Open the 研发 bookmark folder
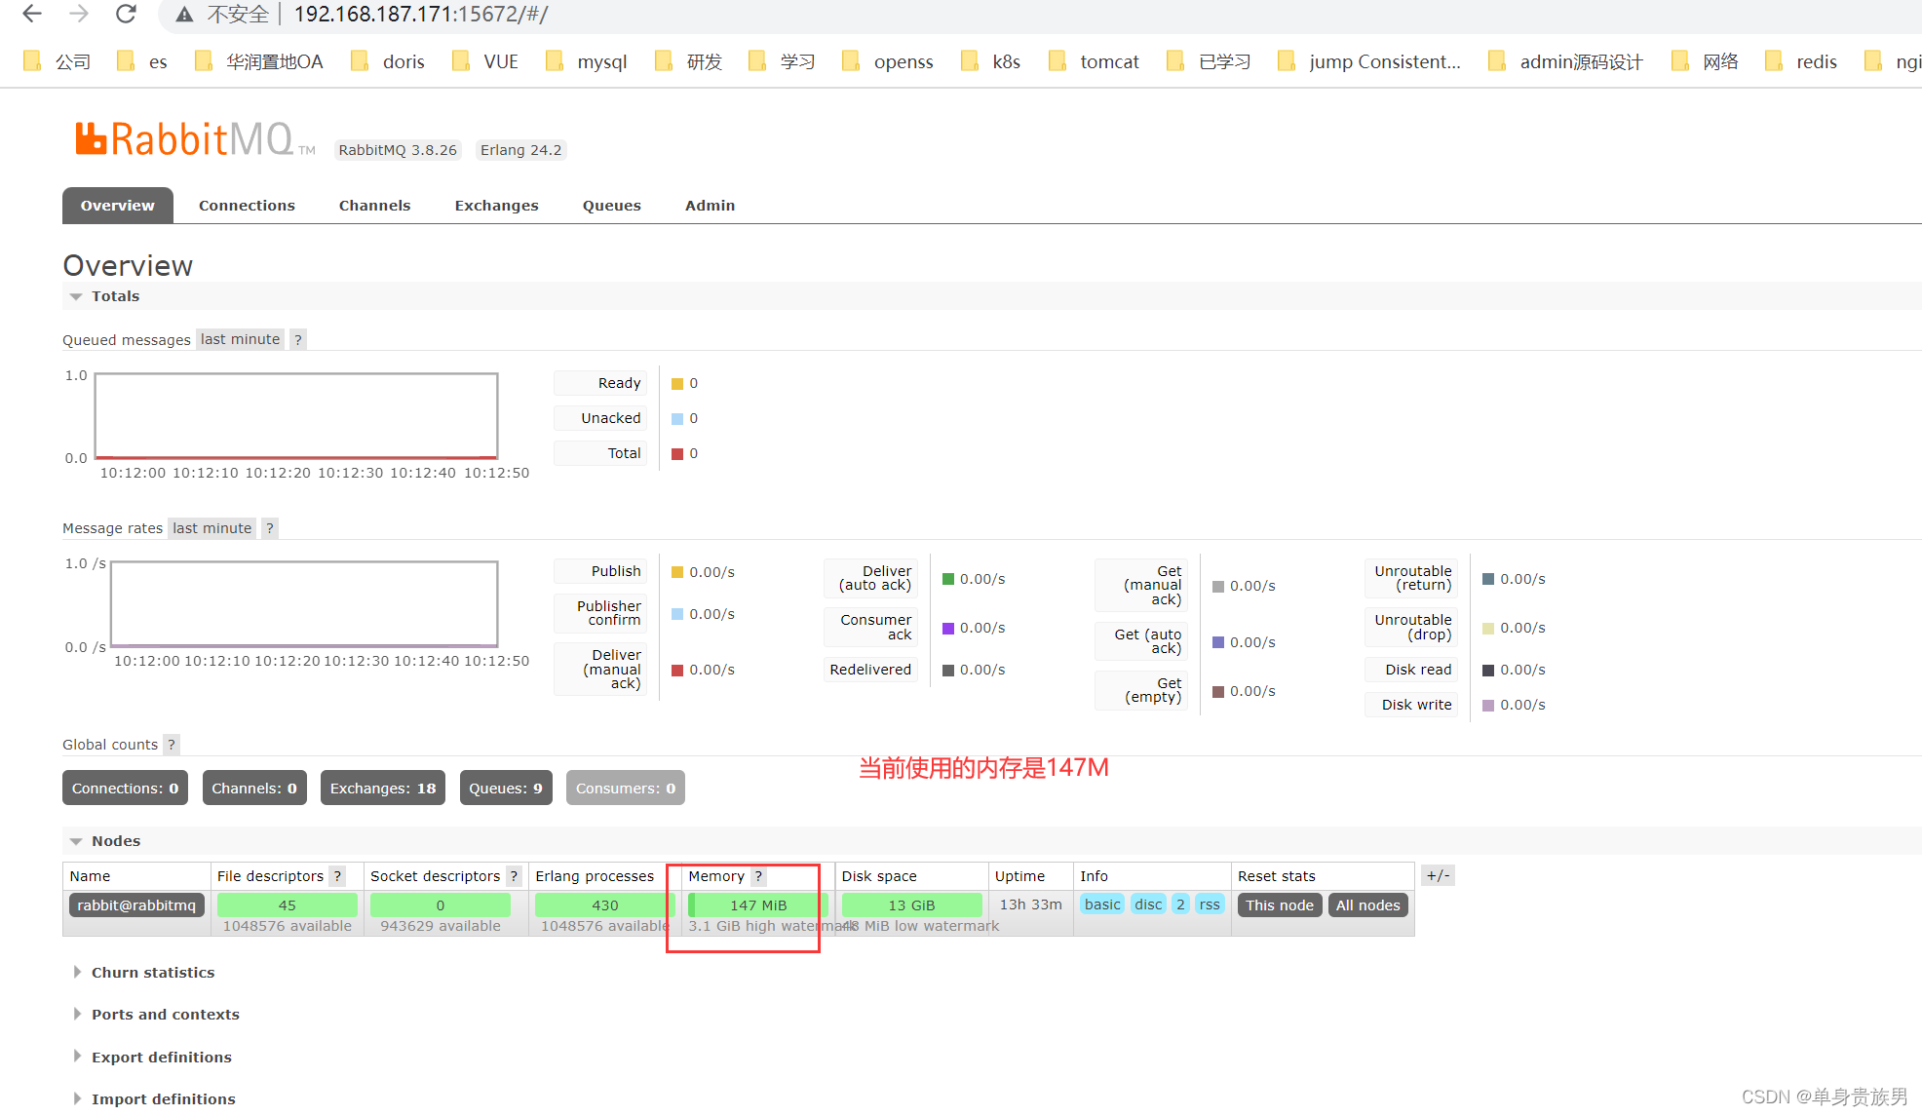The image size is (1922, 1116). click(x=689, y=61)
